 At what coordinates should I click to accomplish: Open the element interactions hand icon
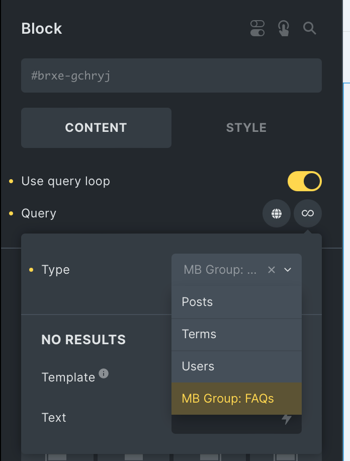pyautogui.click(x=284, y=29)
